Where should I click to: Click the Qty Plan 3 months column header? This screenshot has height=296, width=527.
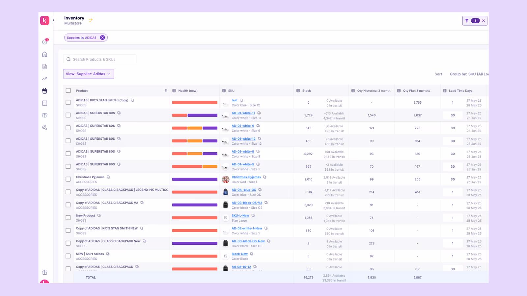[417, 91]
